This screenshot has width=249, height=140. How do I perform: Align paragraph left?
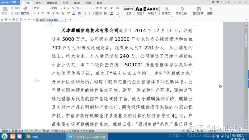point(86,13)
